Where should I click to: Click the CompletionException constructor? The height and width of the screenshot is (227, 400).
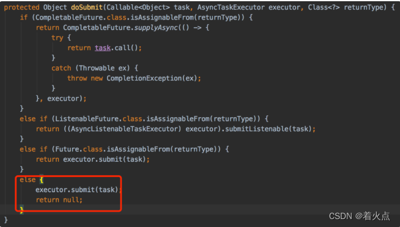(144, 78)
